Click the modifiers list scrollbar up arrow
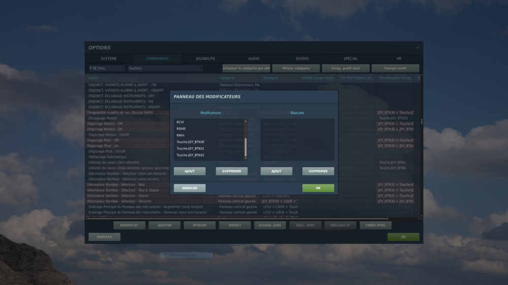This screenshot has height=285, width=508. tap(245, 121)
